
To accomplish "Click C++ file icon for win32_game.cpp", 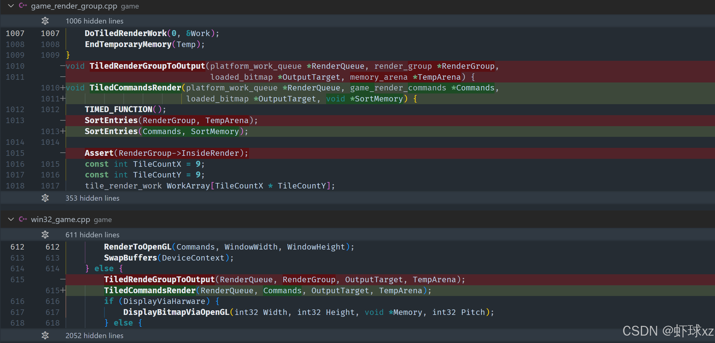I will [x=23, y=220].
